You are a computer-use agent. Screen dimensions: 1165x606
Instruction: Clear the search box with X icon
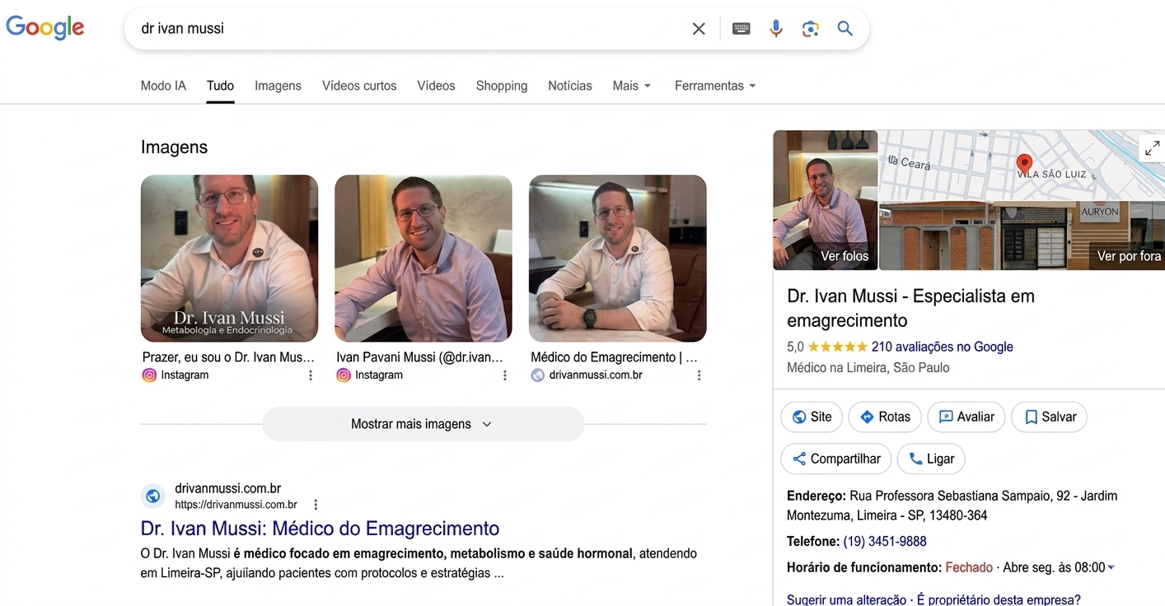(x=699, y=29)
